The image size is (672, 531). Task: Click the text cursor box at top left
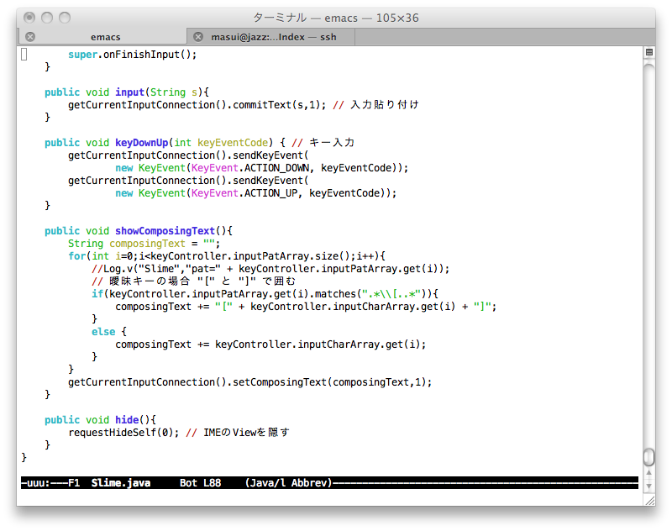point(24,55)
